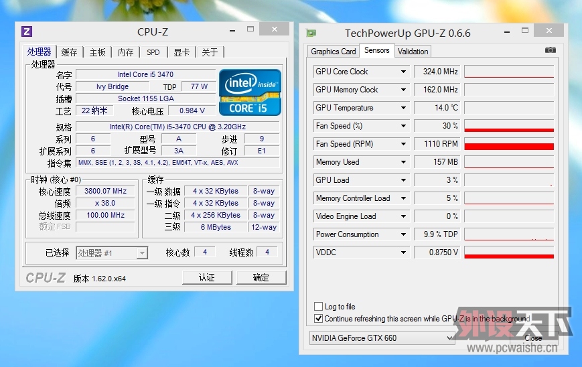Select the Sensors tab in GPU-Z
The image size is (582, 367).
click(x=377, y=50)
